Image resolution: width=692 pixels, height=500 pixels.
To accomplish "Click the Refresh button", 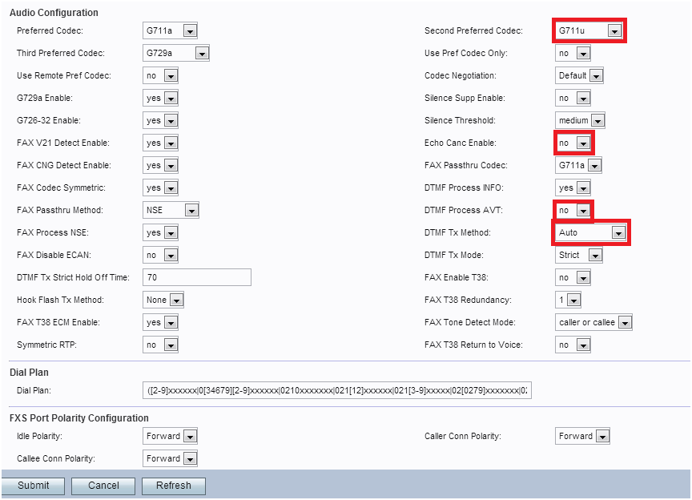I will click(174, 486).
